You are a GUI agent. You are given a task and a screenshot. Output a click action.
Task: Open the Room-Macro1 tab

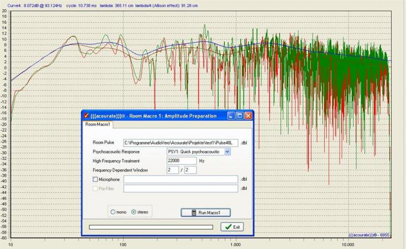tap(97, 125)
